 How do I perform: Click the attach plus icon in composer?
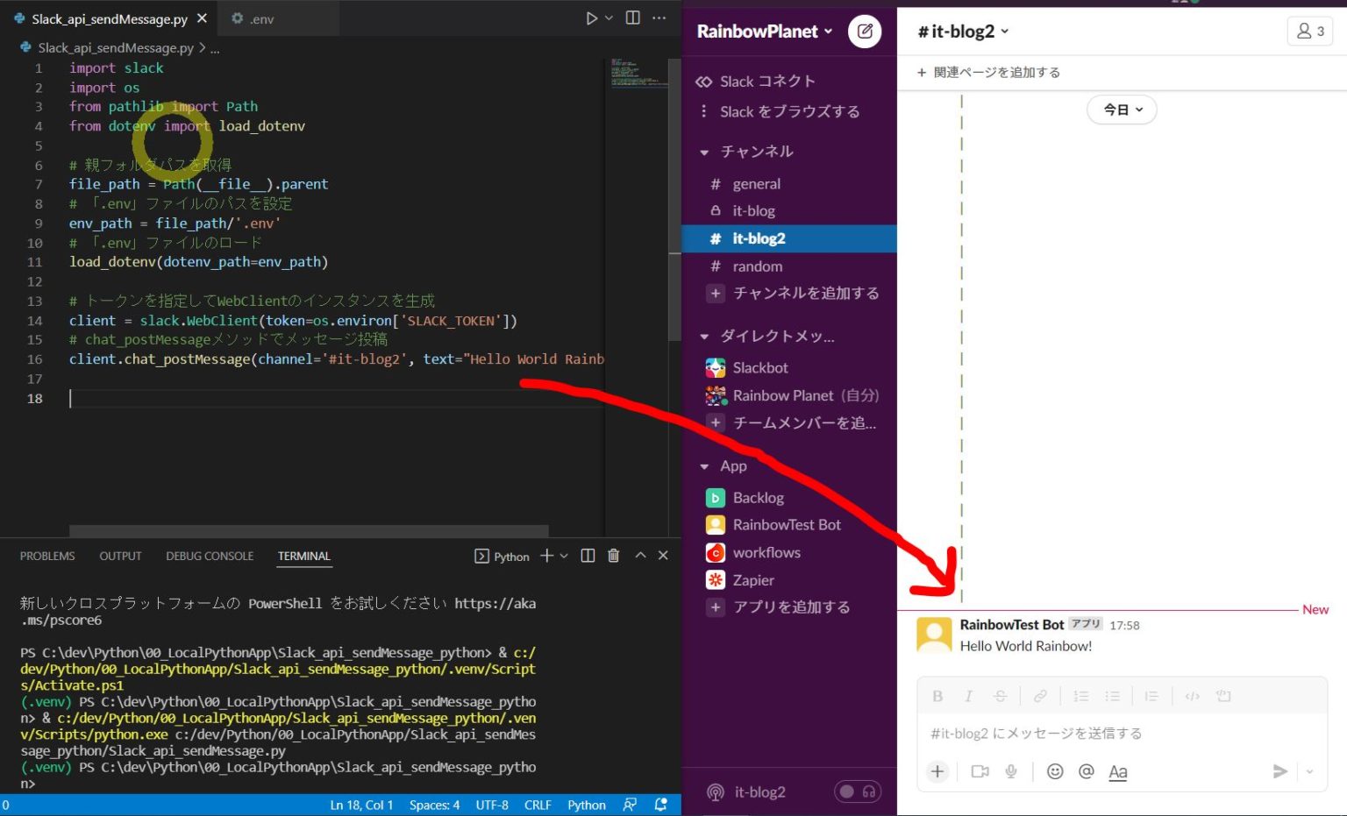pos(937,771)
